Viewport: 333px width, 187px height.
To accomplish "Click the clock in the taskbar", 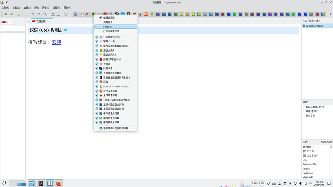I will point(319,183).
